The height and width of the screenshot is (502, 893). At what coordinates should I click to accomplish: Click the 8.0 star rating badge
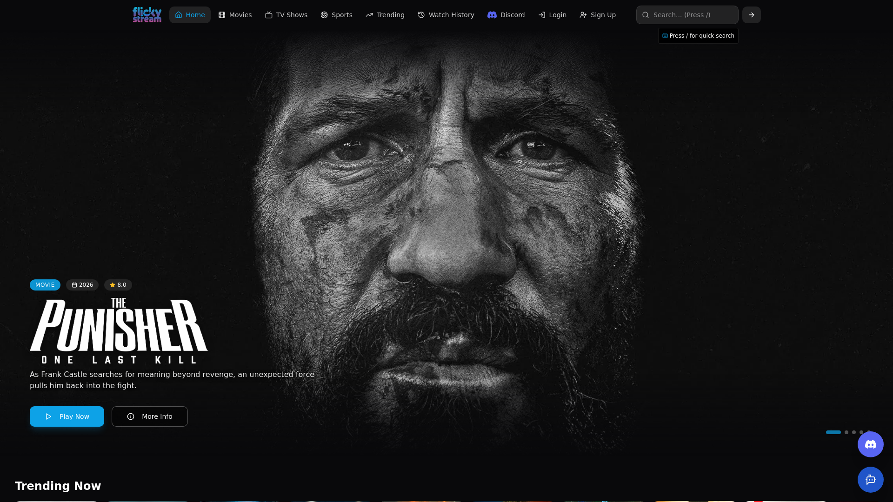(x=118, y=285)
